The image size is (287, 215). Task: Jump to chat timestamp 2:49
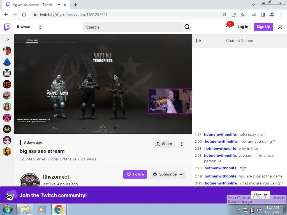(198, 176)
